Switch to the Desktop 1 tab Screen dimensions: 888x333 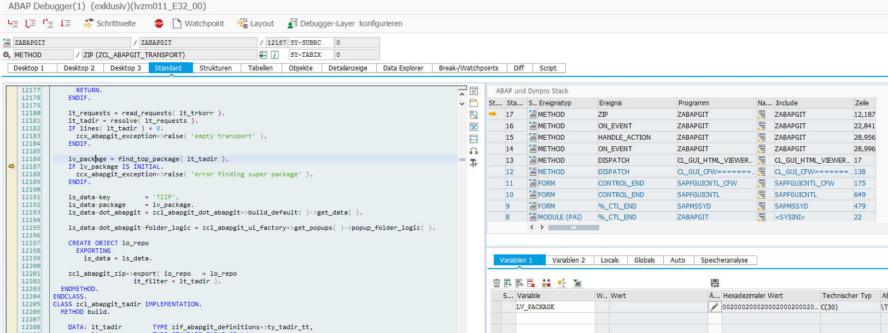coord(28,68)
